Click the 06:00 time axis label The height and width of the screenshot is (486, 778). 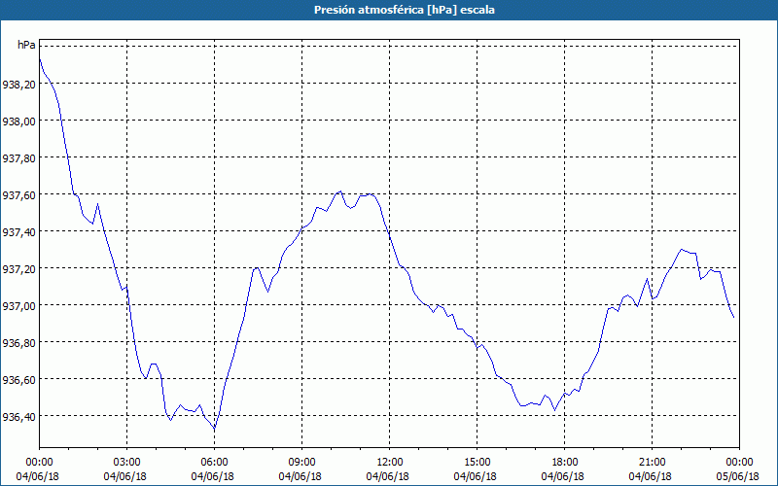click(x=214, y=463)
